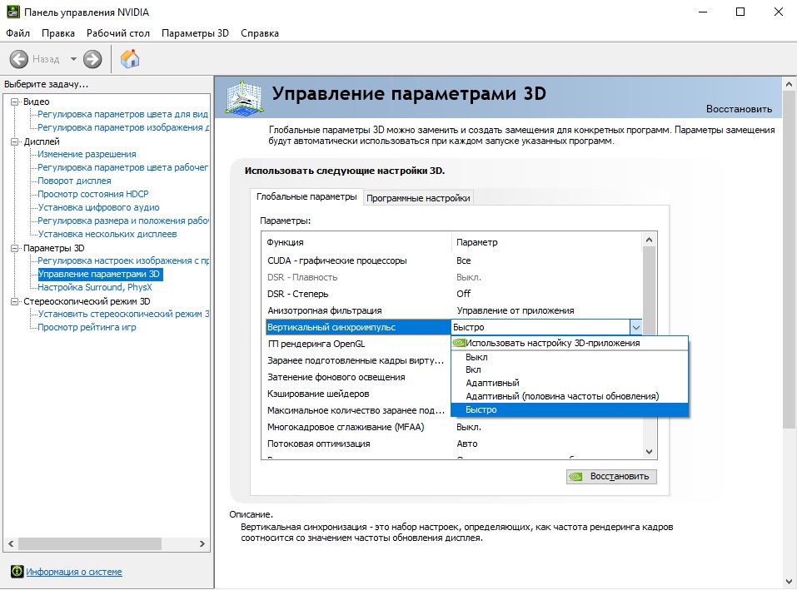Click the 3D settings header icon
This screenshot has width=797, height=590.
coord(245,97)
